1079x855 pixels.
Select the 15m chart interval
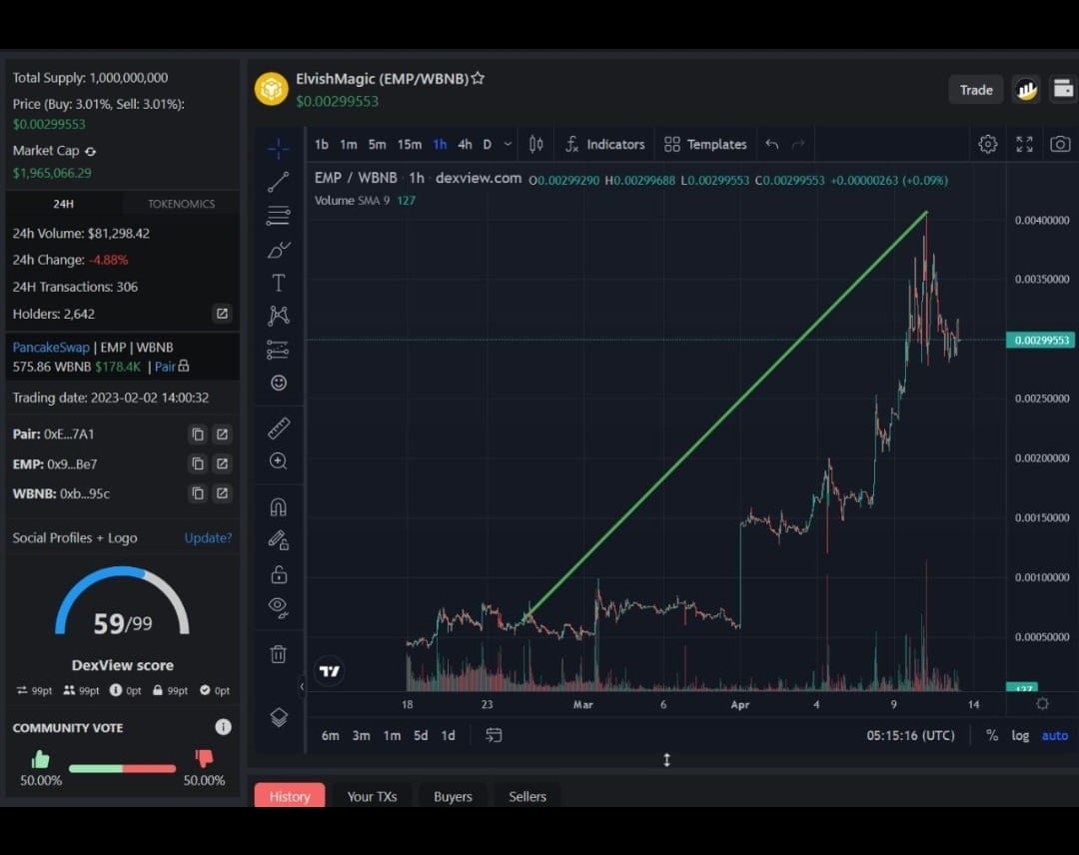pos(410,145)
